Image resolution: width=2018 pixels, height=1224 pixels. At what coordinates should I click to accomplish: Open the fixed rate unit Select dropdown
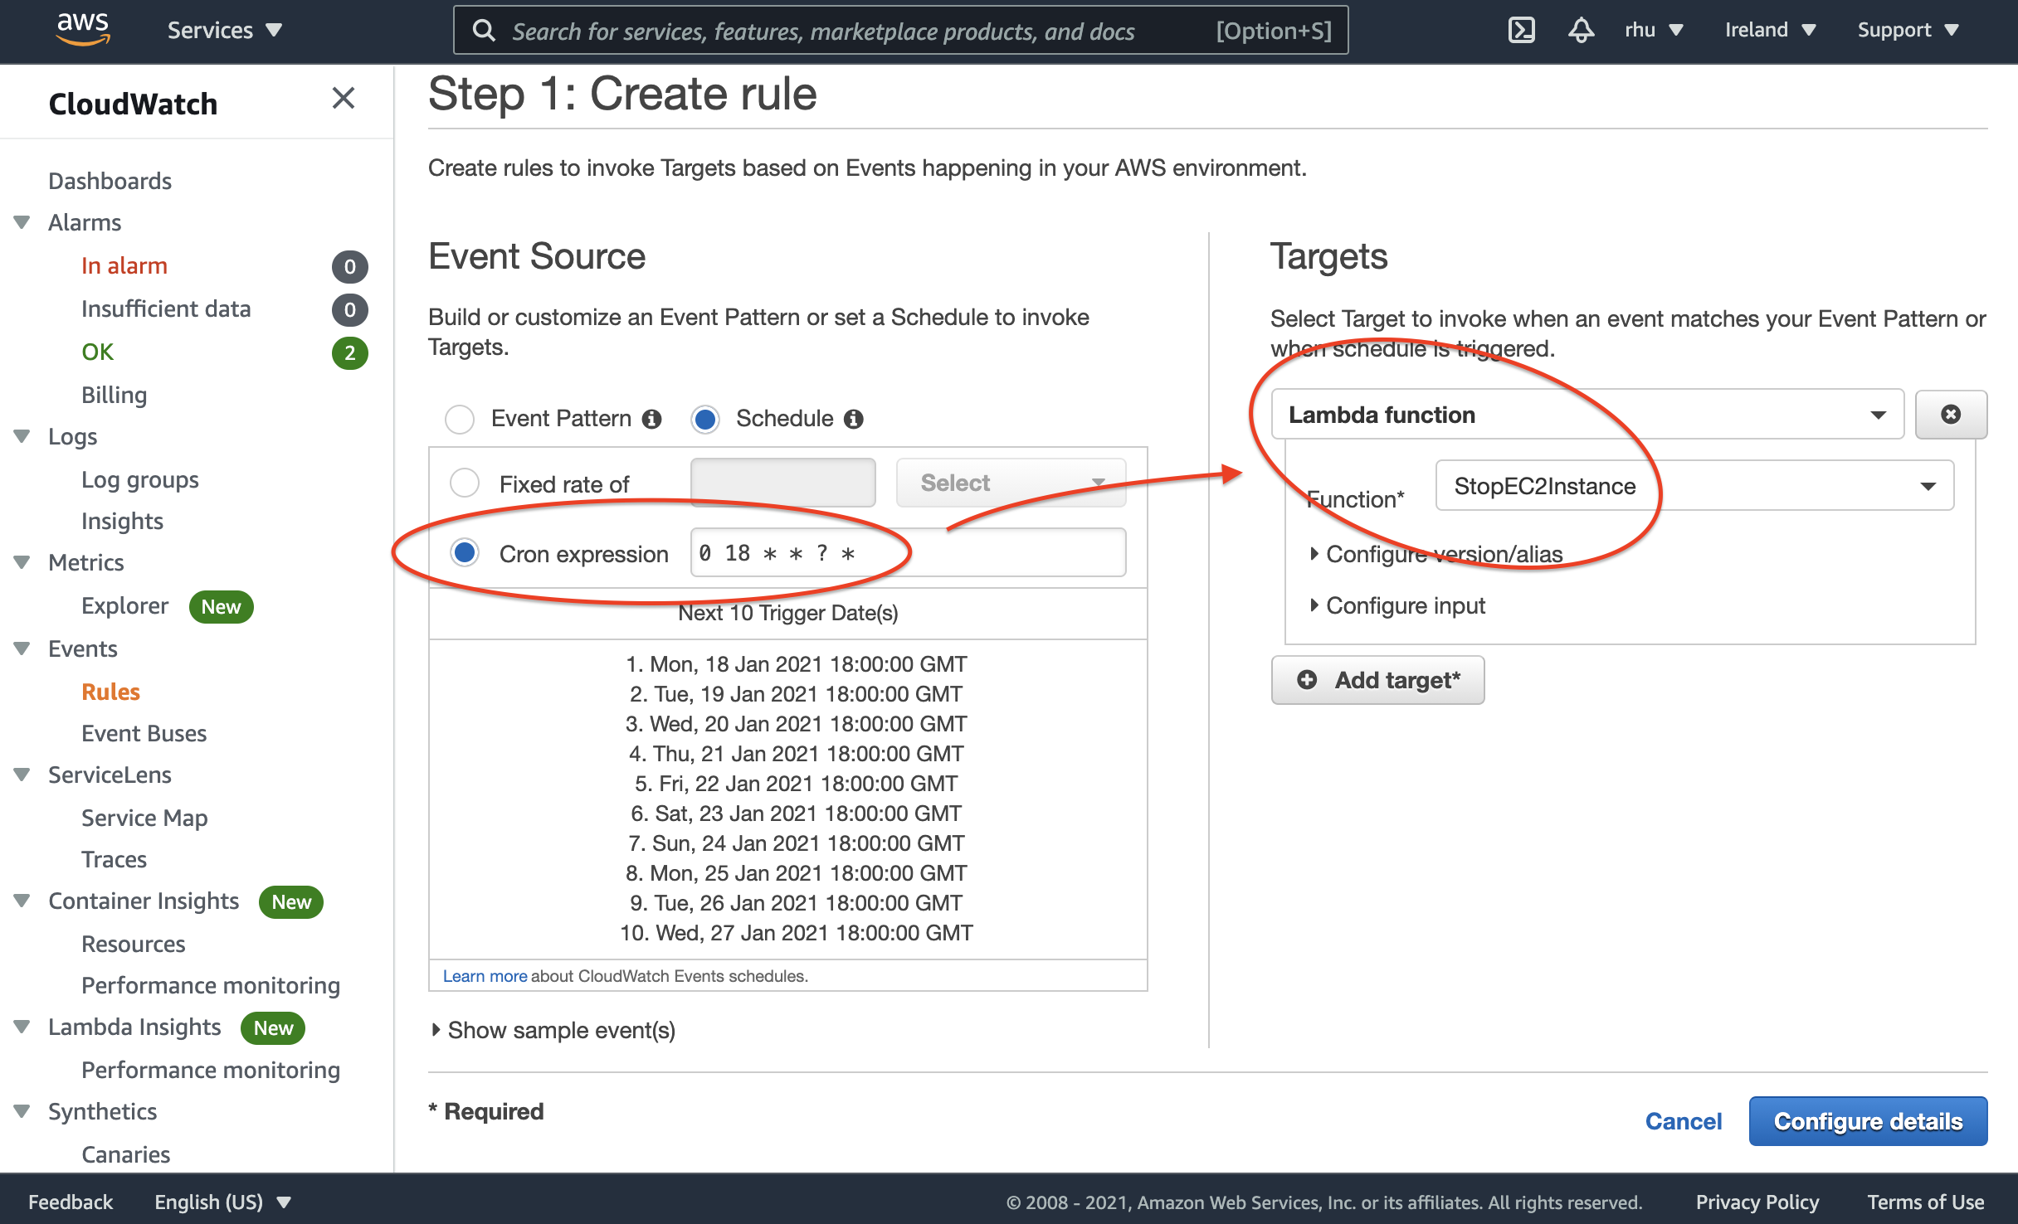[x=1011, y=483]
